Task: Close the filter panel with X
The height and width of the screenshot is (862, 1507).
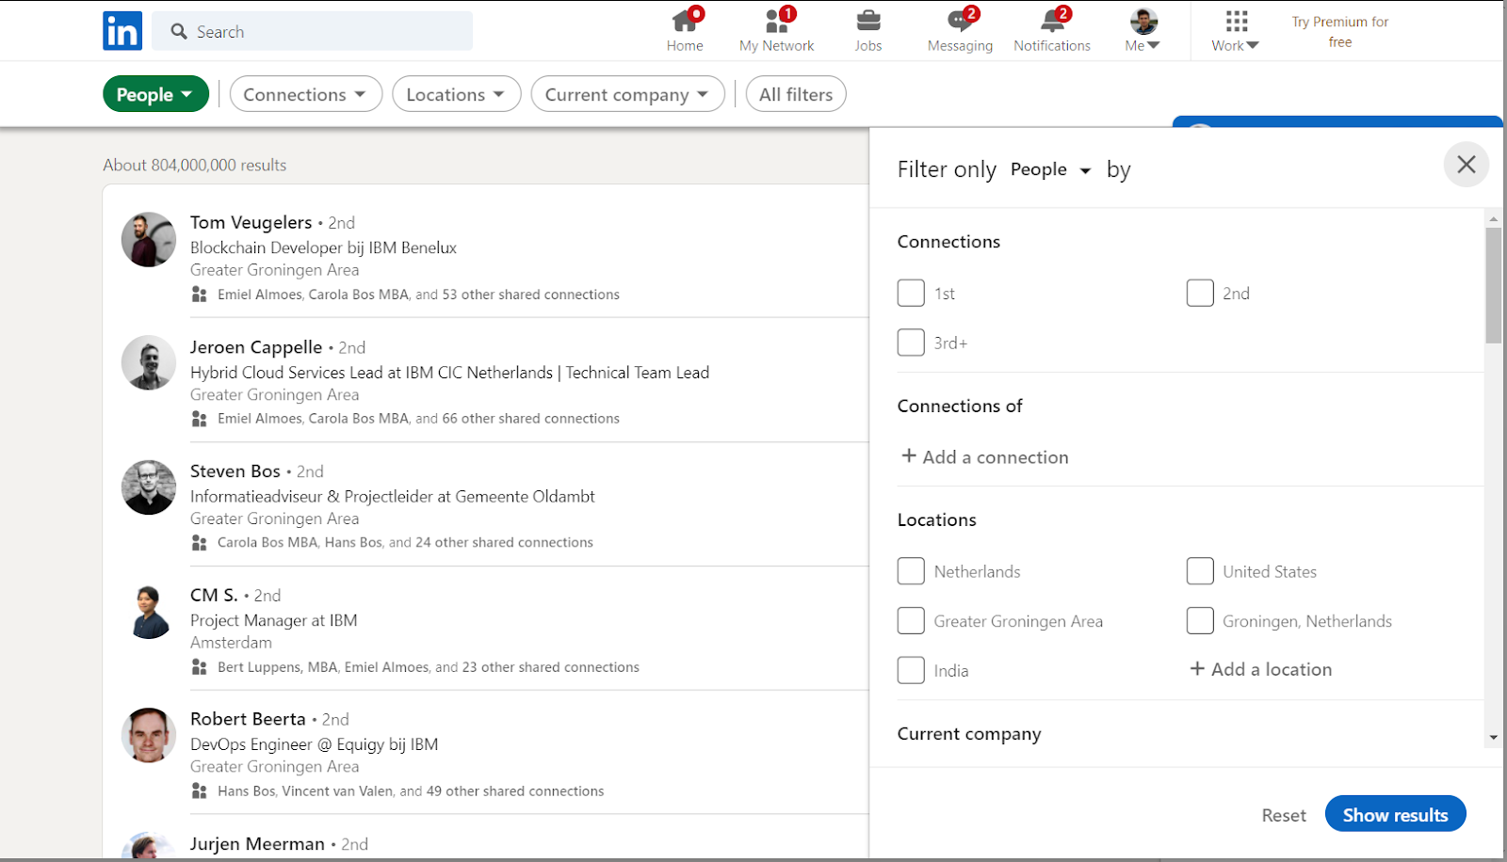Action: coord(1466,165)
